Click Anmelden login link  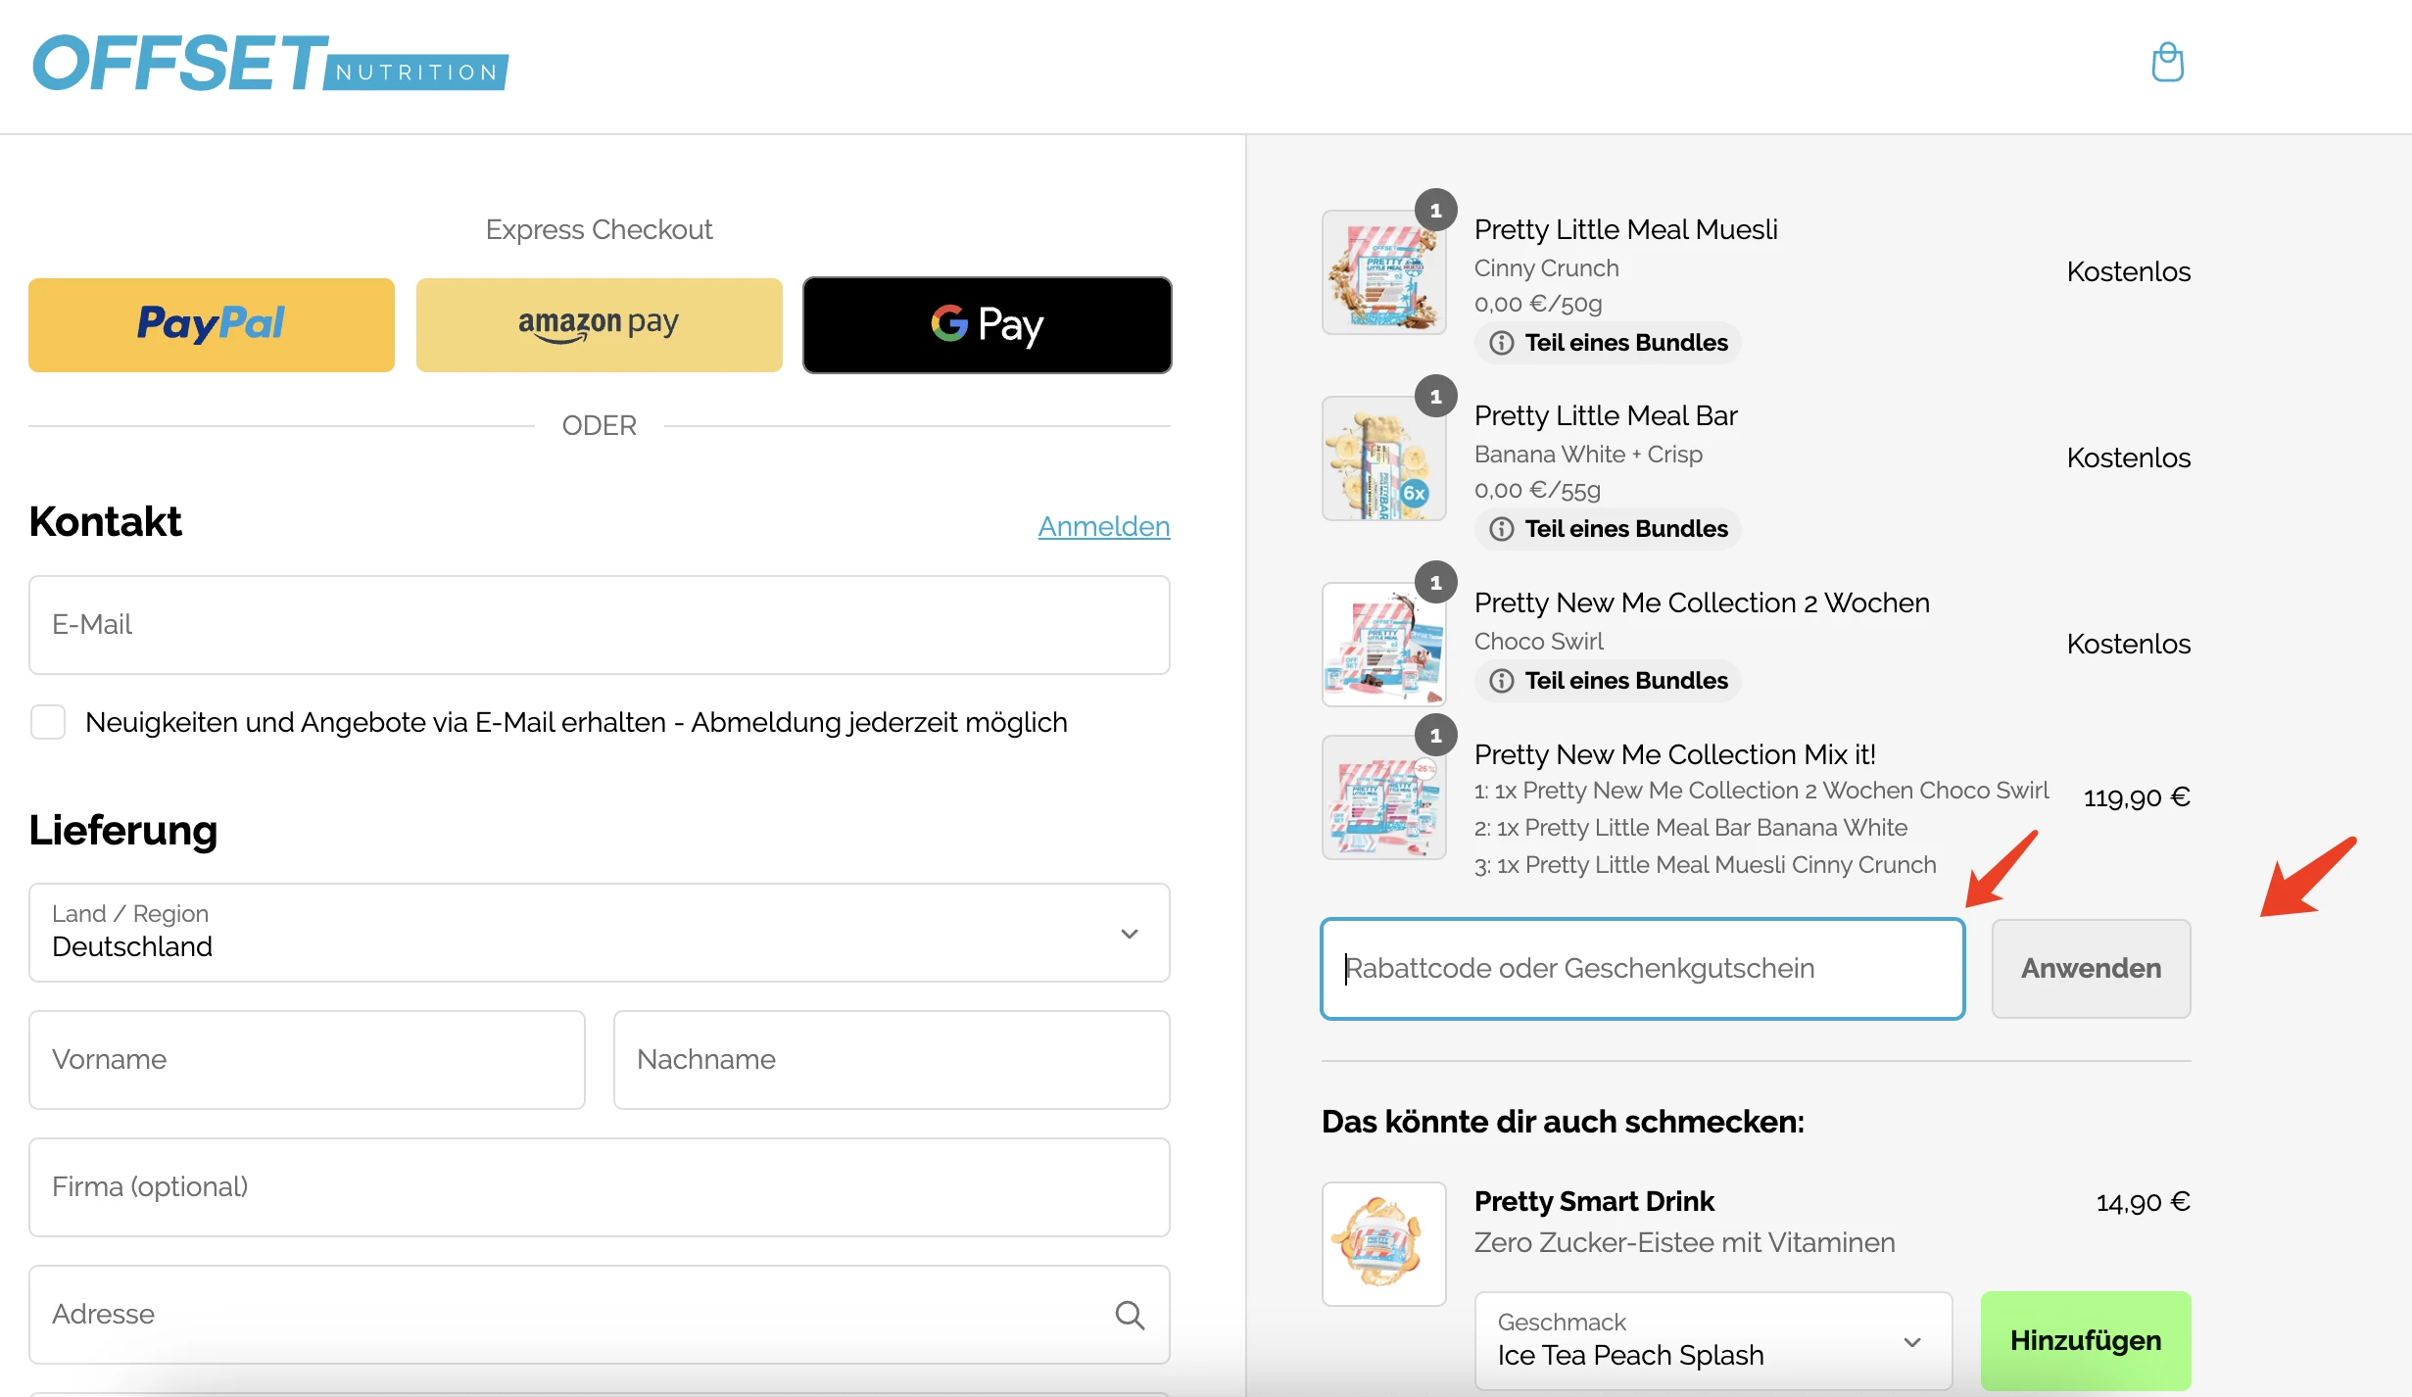(x=1104, y=525)
